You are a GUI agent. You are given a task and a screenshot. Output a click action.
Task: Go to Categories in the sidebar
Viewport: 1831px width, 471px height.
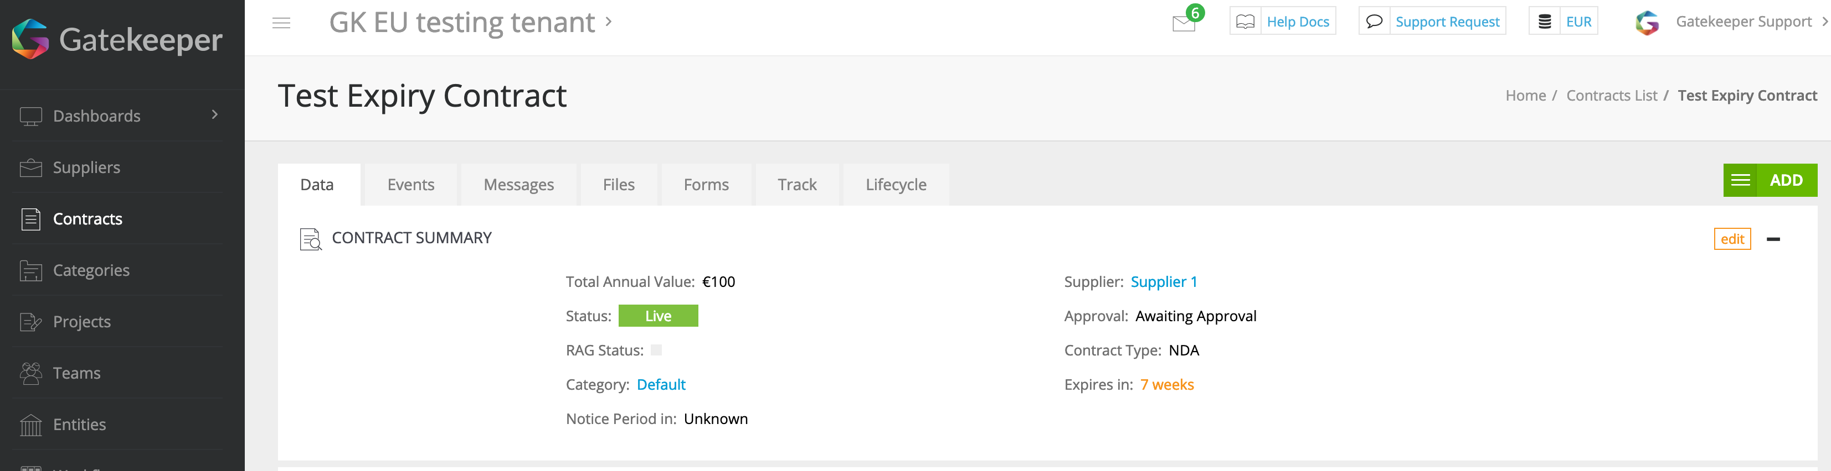[91, 270]
